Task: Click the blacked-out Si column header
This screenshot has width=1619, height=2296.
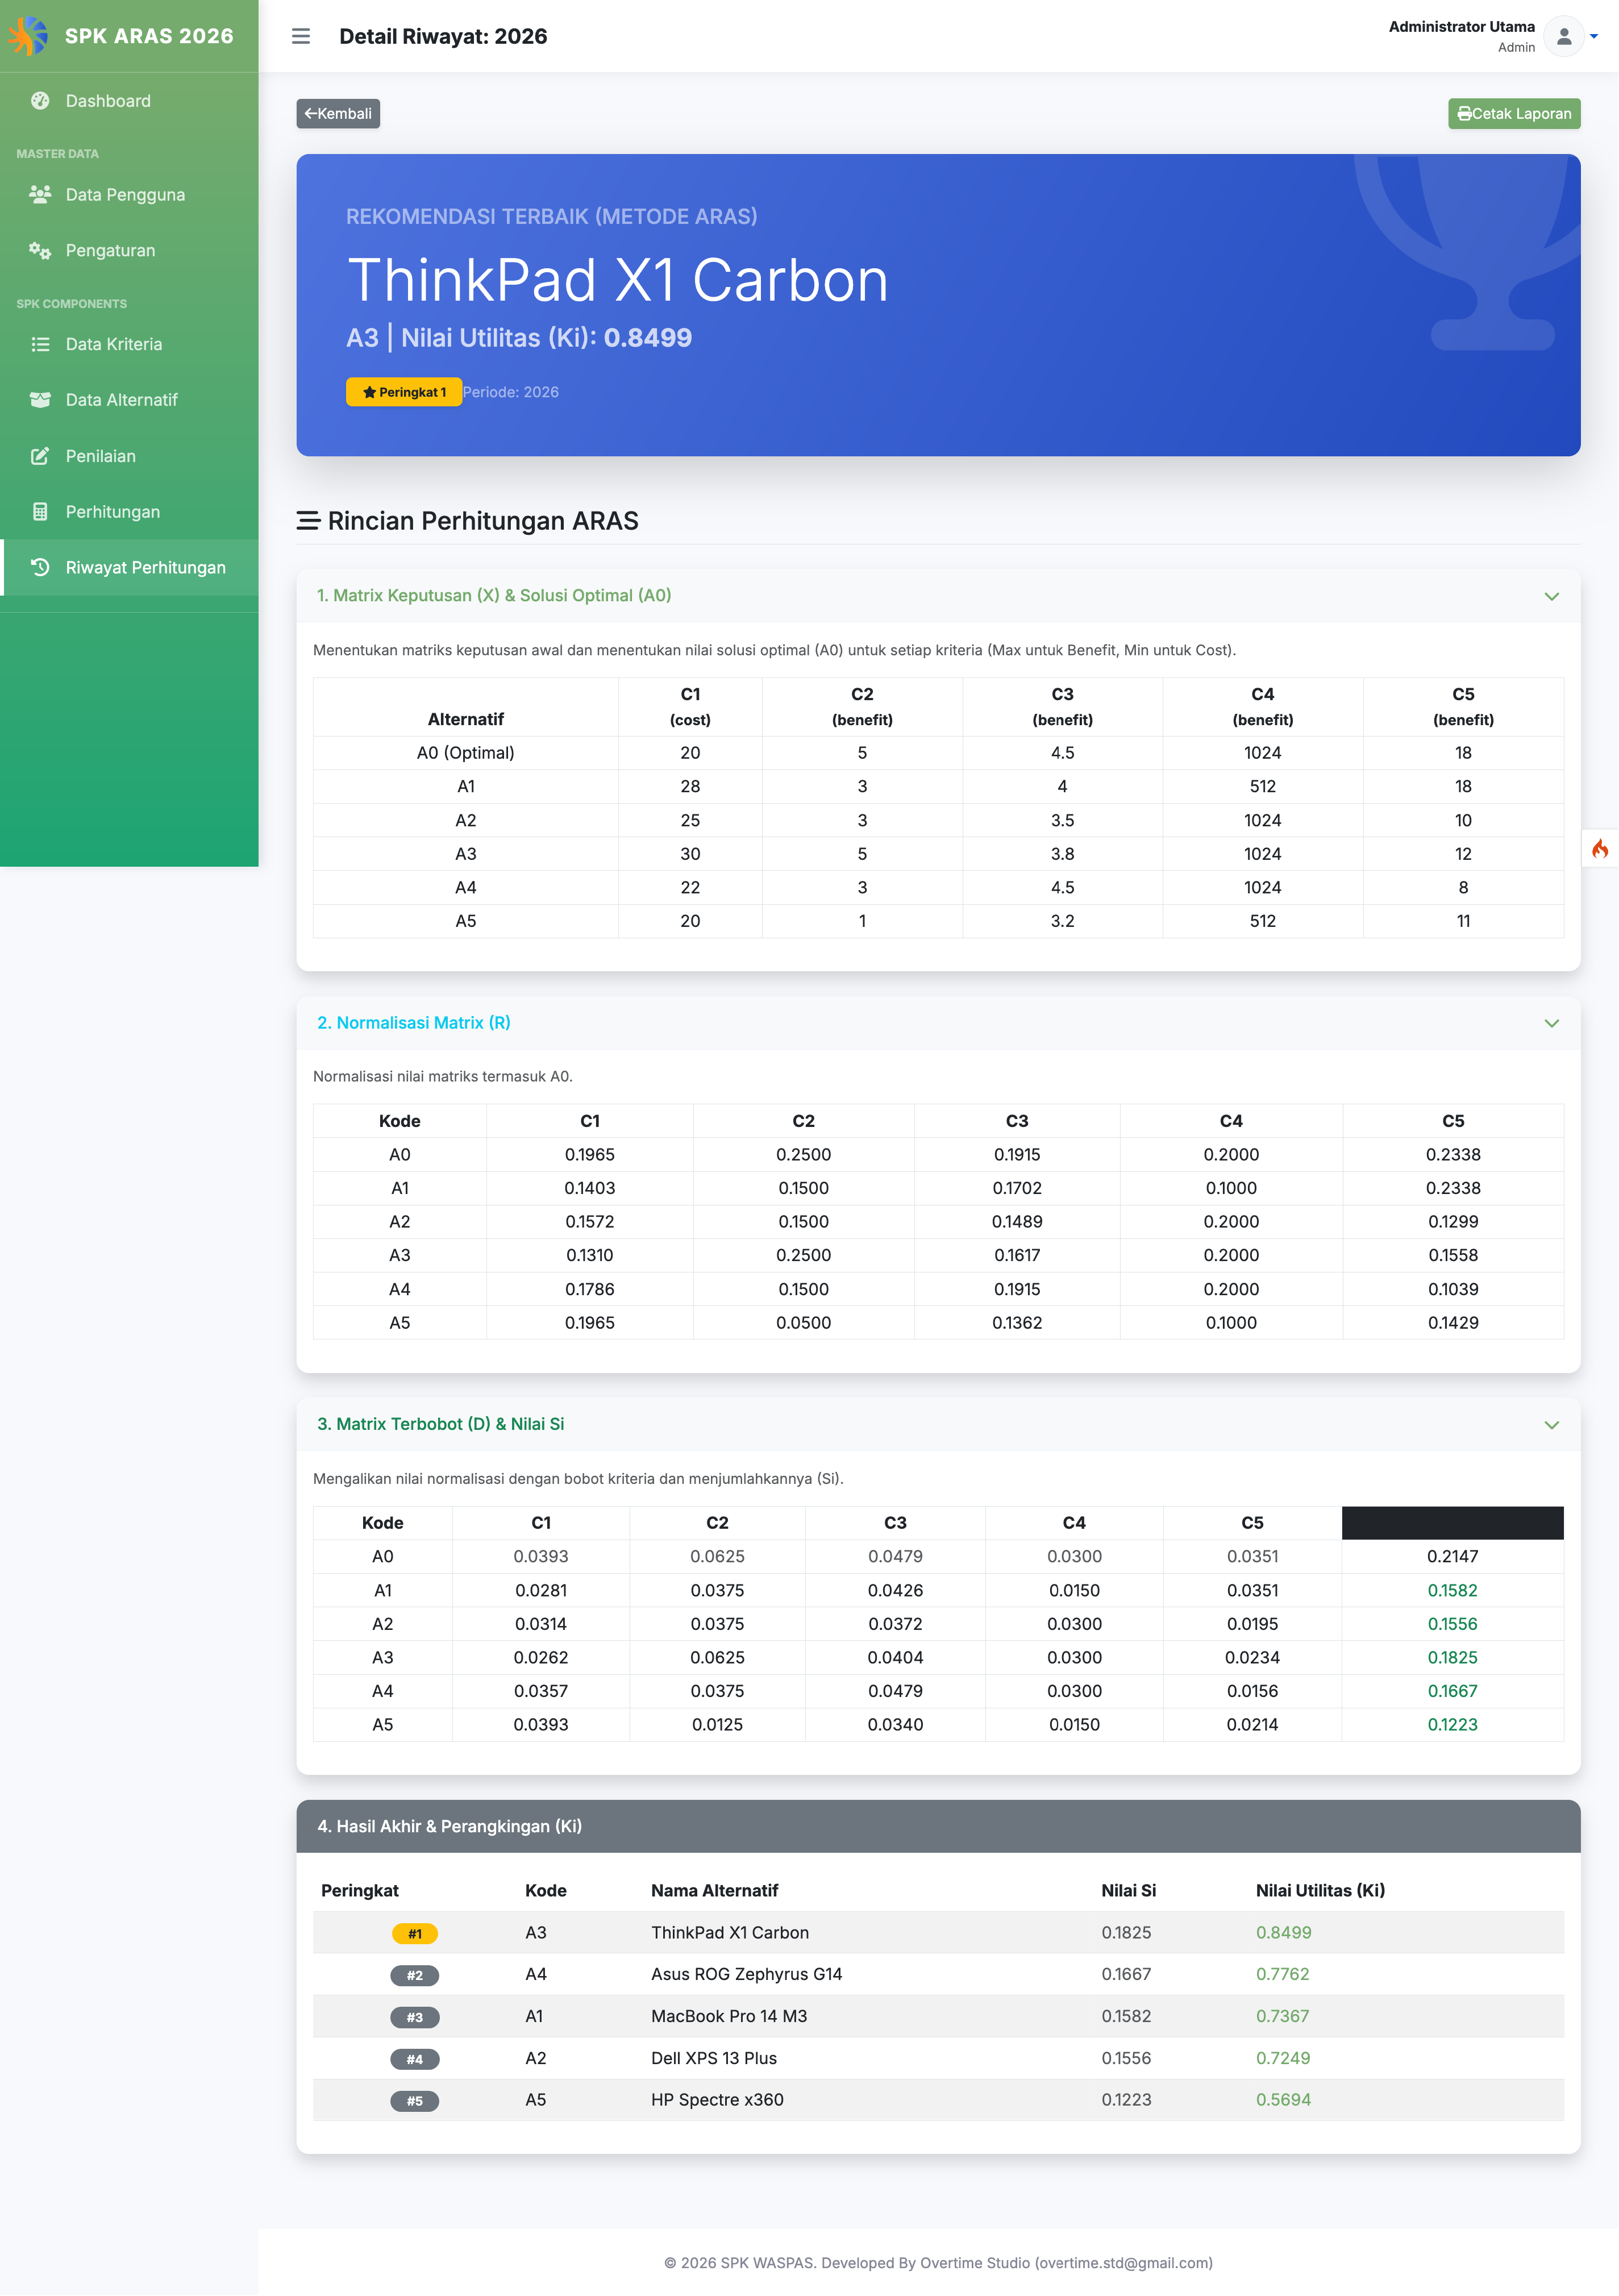Action: click(1452, 1523)
